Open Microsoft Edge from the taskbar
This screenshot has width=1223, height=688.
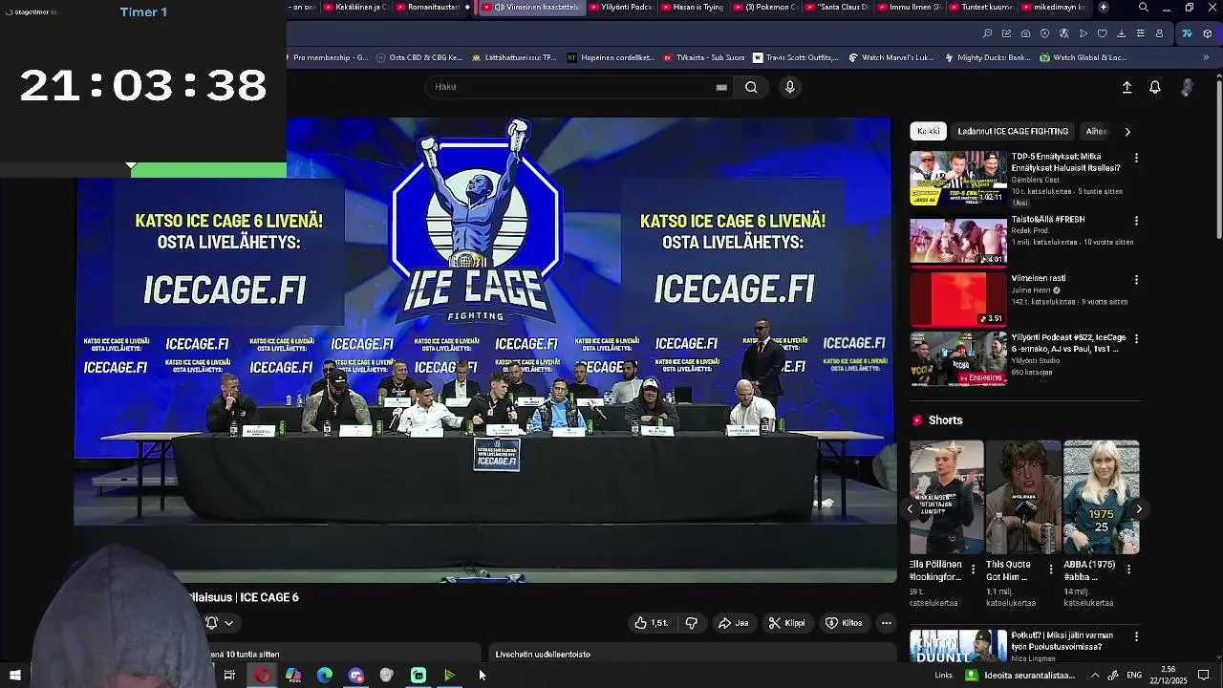point(325,676)
